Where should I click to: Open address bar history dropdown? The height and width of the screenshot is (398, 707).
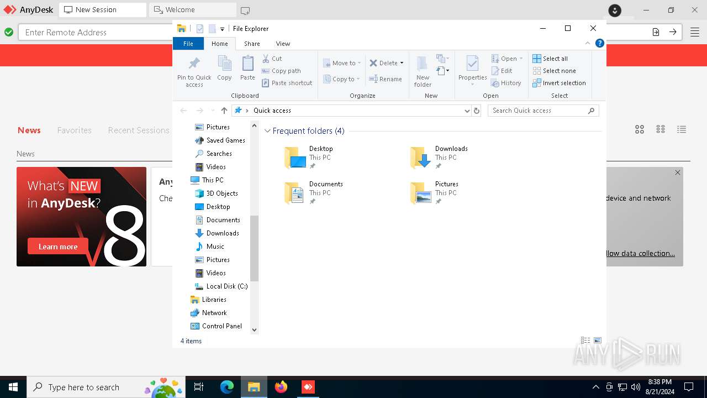pos(467,111)
